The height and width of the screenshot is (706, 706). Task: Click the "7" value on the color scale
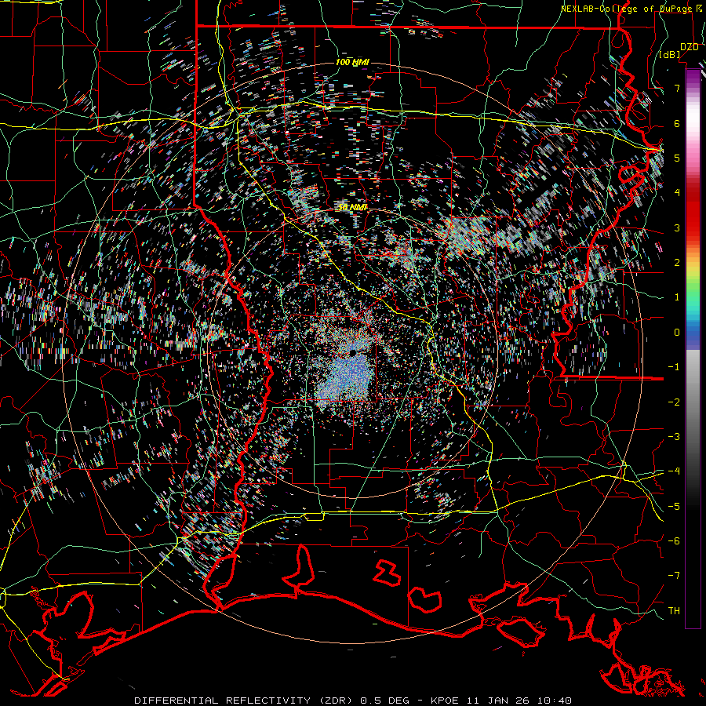(677, 88)
